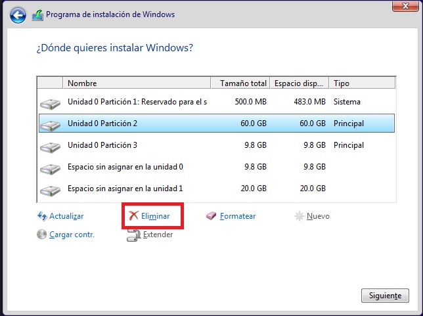This screenshot has width=423, height=316.
Task: Click the Actualizar refresh arrows icon
Action: tap(42, 216)
